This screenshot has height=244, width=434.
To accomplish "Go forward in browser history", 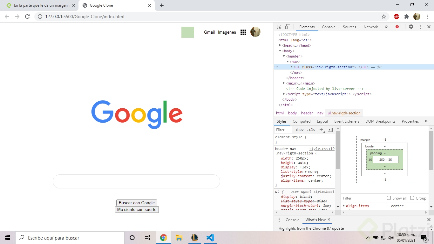I will [x=17, y=17].
